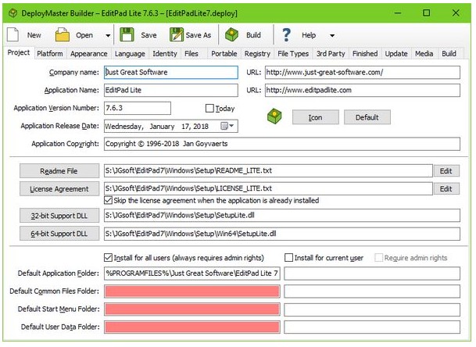476x347 pixels.
Task: Click the current-user Common Files Folder field
Action: coord(372,292)
